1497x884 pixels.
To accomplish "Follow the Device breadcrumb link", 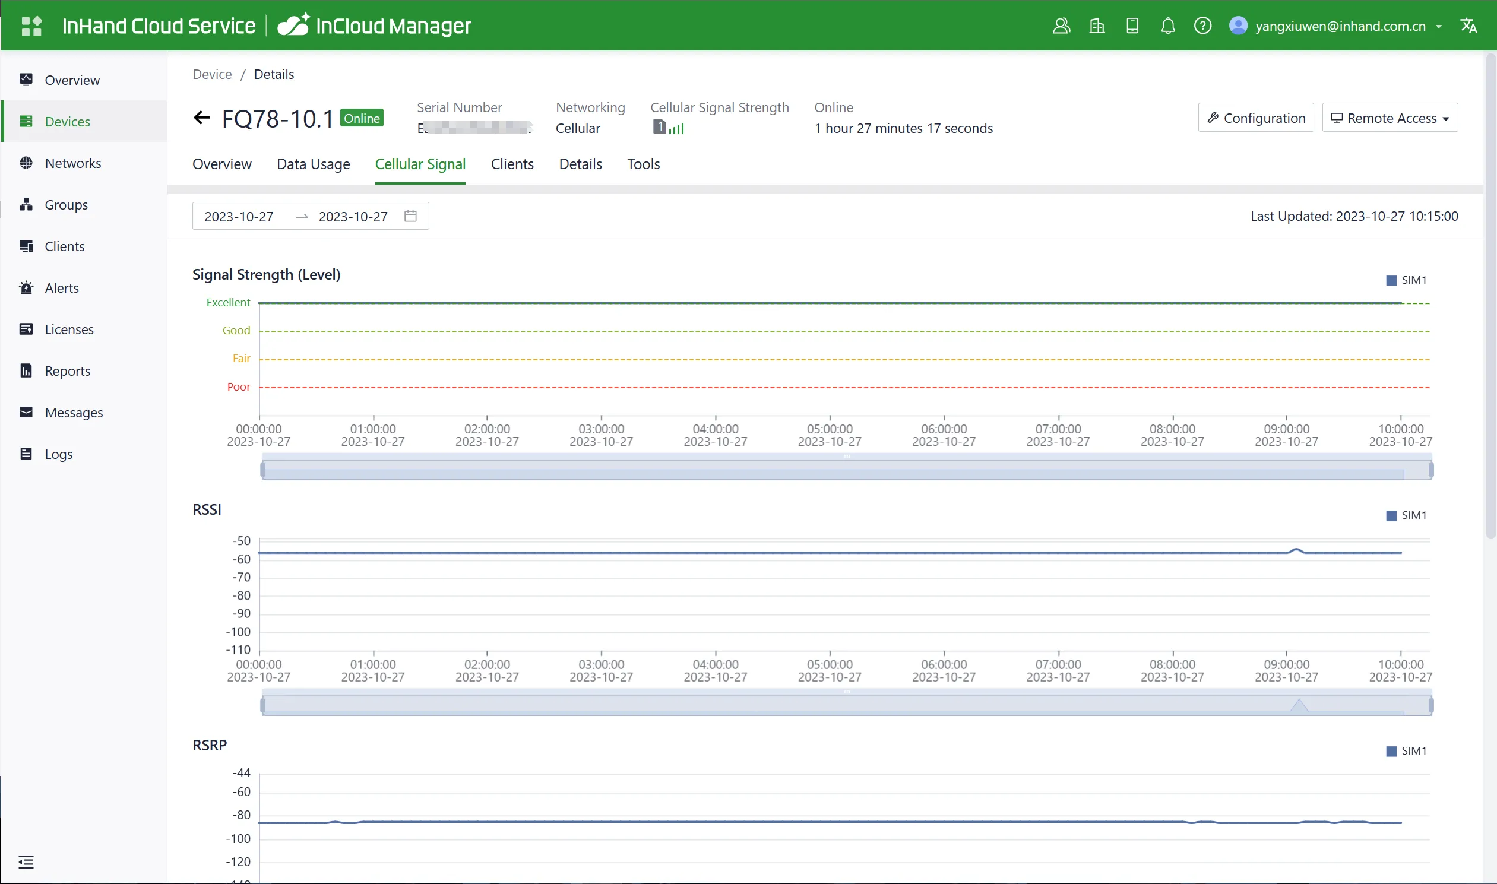I will [212, 74].
